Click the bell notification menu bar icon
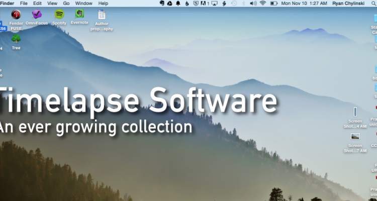 click(178, 4)
